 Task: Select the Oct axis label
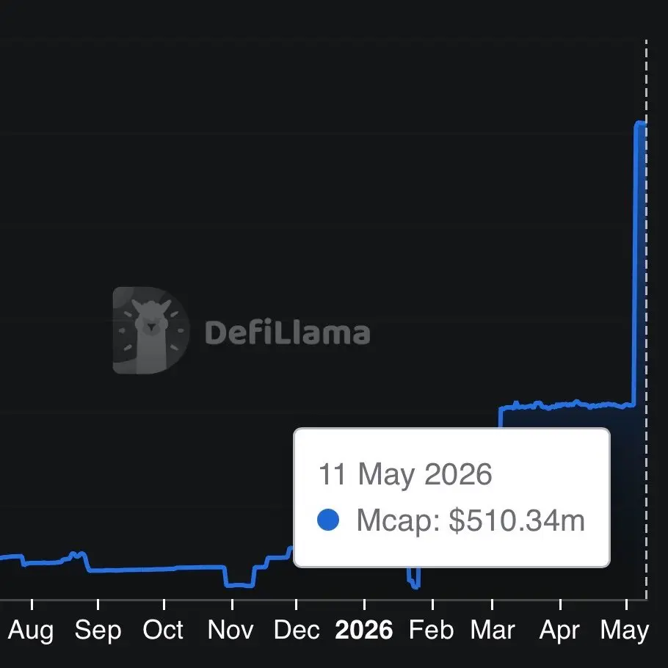(x=163, y=629)
